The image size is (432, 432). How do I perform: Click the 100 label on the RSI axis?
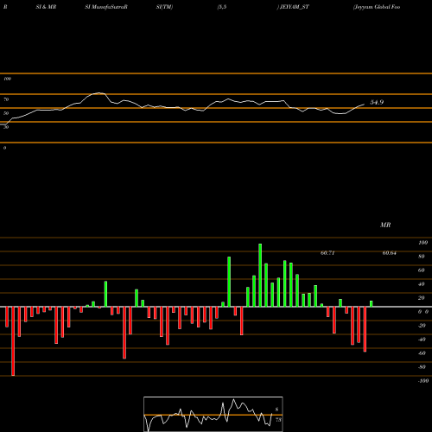(8, 79)
